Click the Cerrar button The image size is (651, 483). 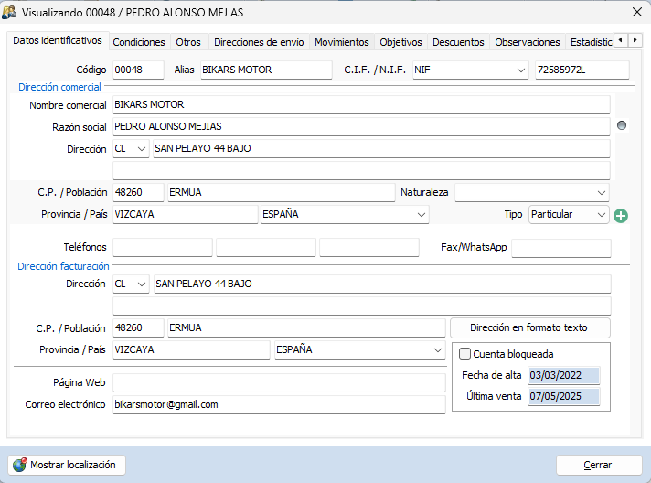(x=598, y=465)
